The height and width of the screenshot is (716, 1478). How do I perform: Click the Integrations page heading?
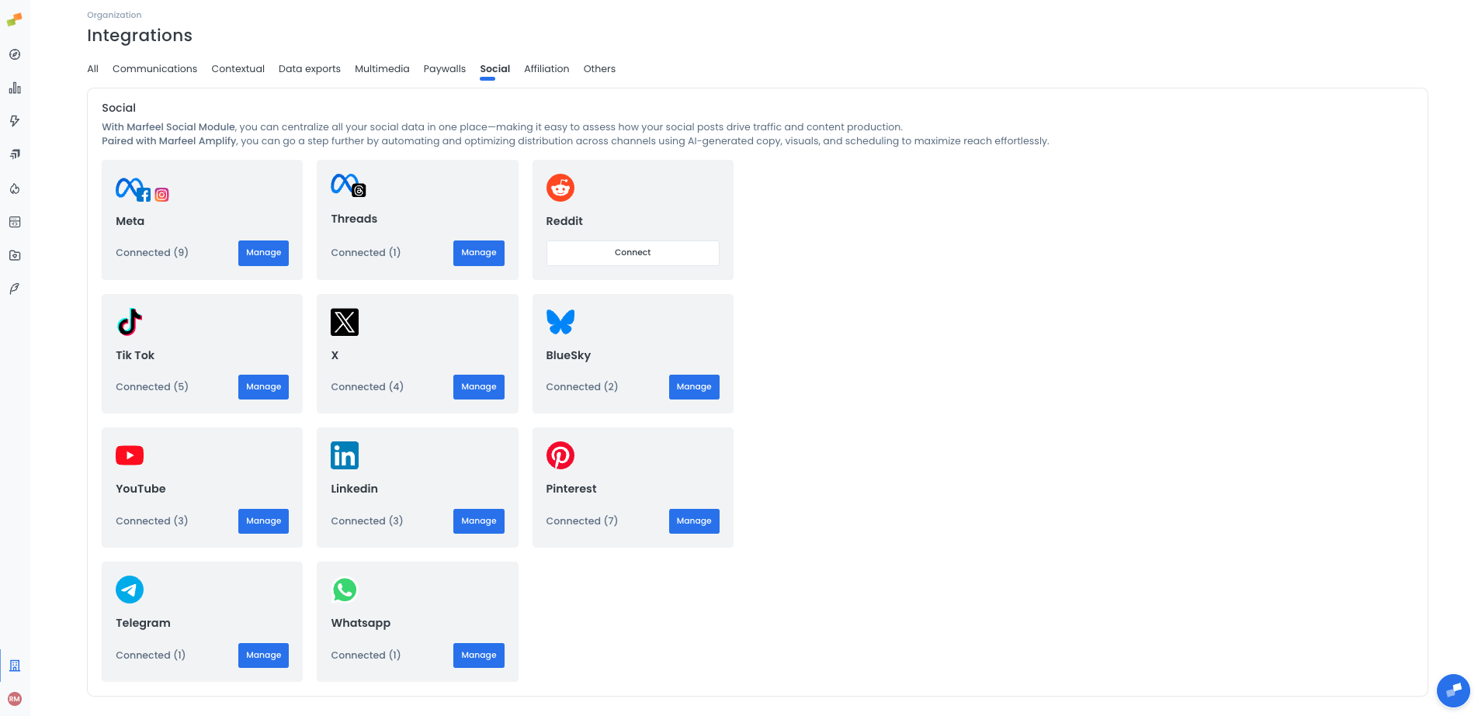[x=140, y=36]
